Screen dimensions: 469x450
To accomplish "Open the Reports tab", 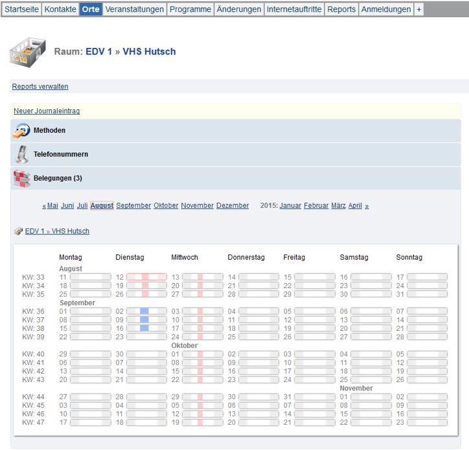I will 341,9.
